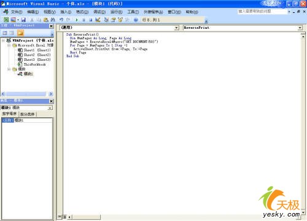Viewport: 307px width, 221px height.
Task: Click the Insert UserForm toolbar icon
Action: pos(14,20)
